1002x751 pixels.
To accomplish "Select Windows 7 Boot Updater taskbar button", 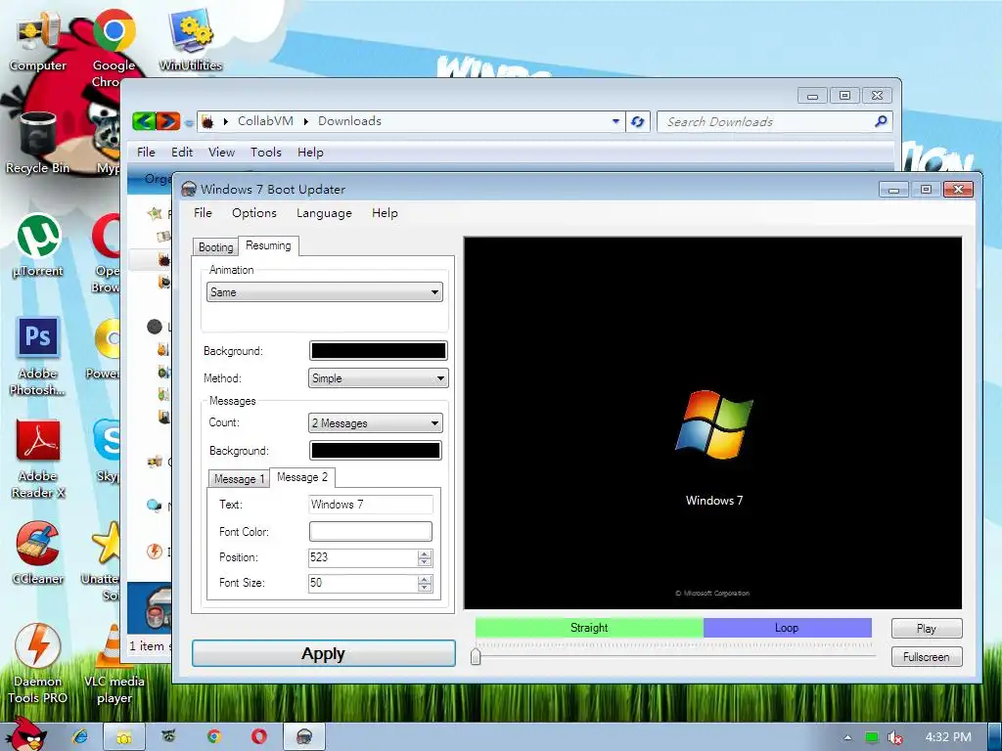I will [304, 737].
